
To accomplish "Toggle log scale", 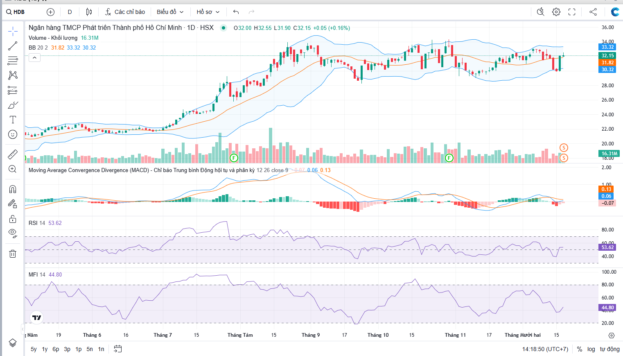I will pyautogui.click(x=591, y=349).
